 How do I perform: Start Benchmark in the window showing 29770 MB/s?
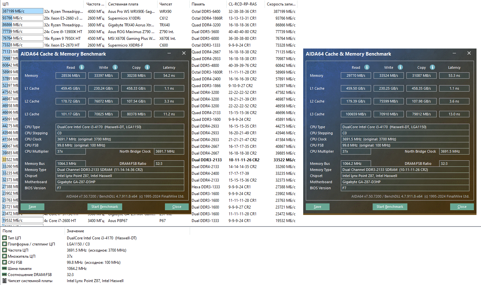coord(390,207)
